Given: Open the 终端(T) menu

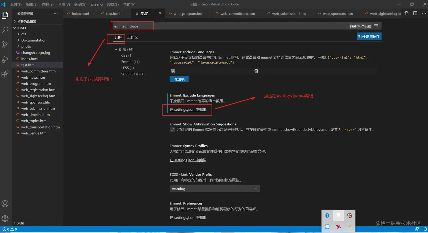Looking at the screenshot, I should (113, 4).
